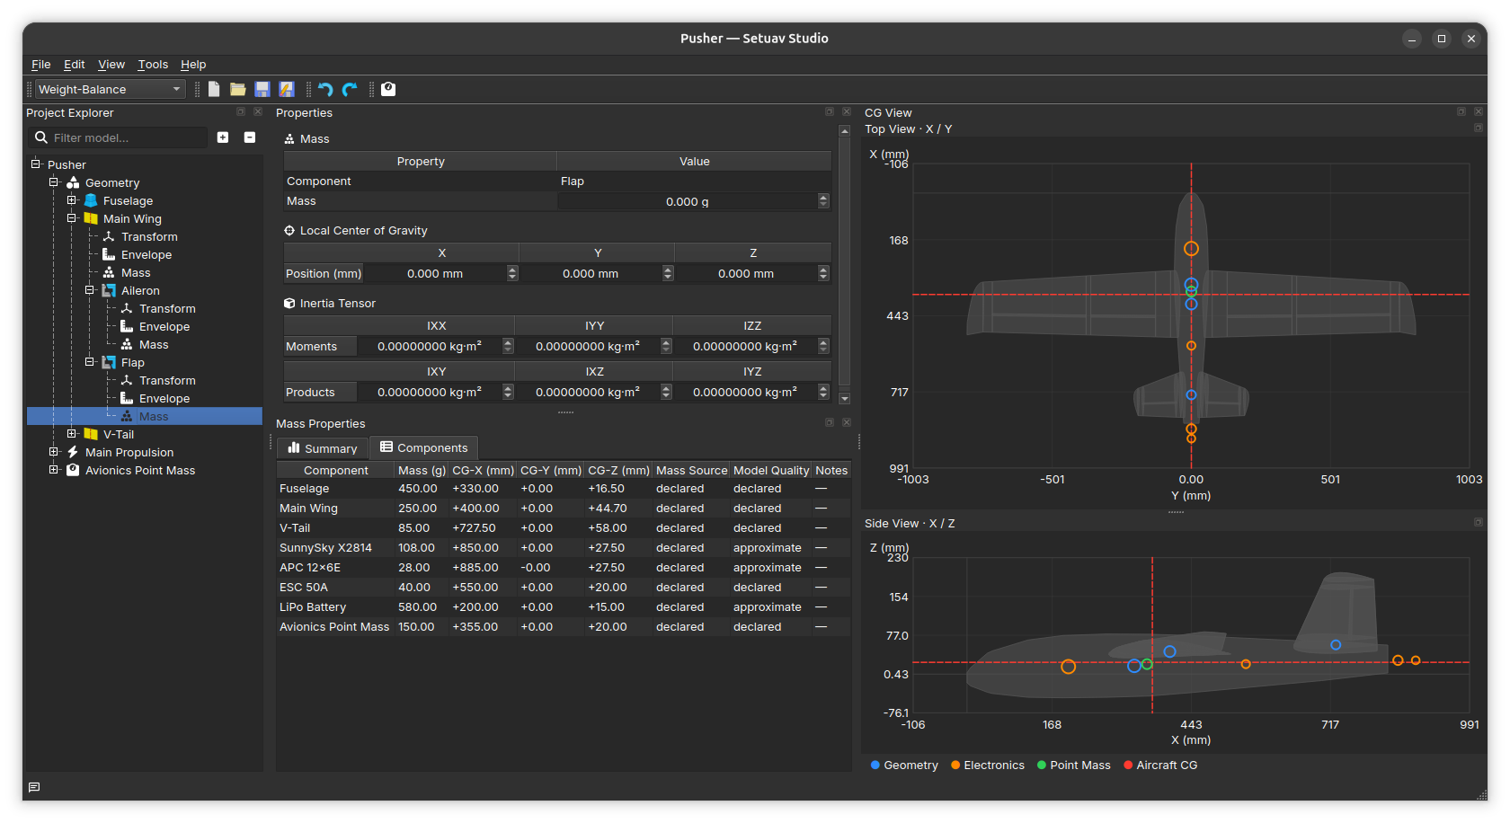Toggle Aircraft CG series in legend
Image resolution: width=1510 pixels, height=823 pixels.
click(1160, 765)
